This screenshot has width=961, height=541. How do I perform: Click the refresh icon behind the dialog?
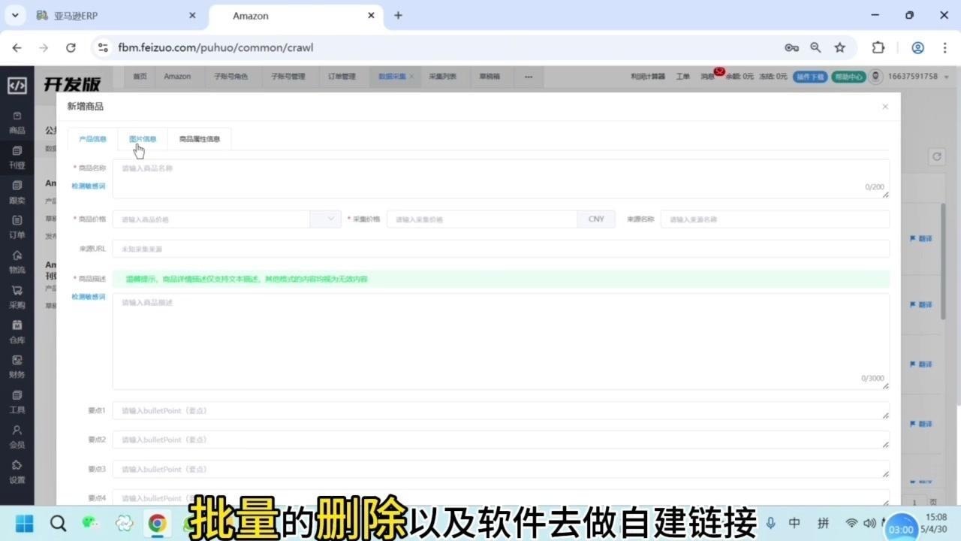pyautogui.click(x=936, y=156)
